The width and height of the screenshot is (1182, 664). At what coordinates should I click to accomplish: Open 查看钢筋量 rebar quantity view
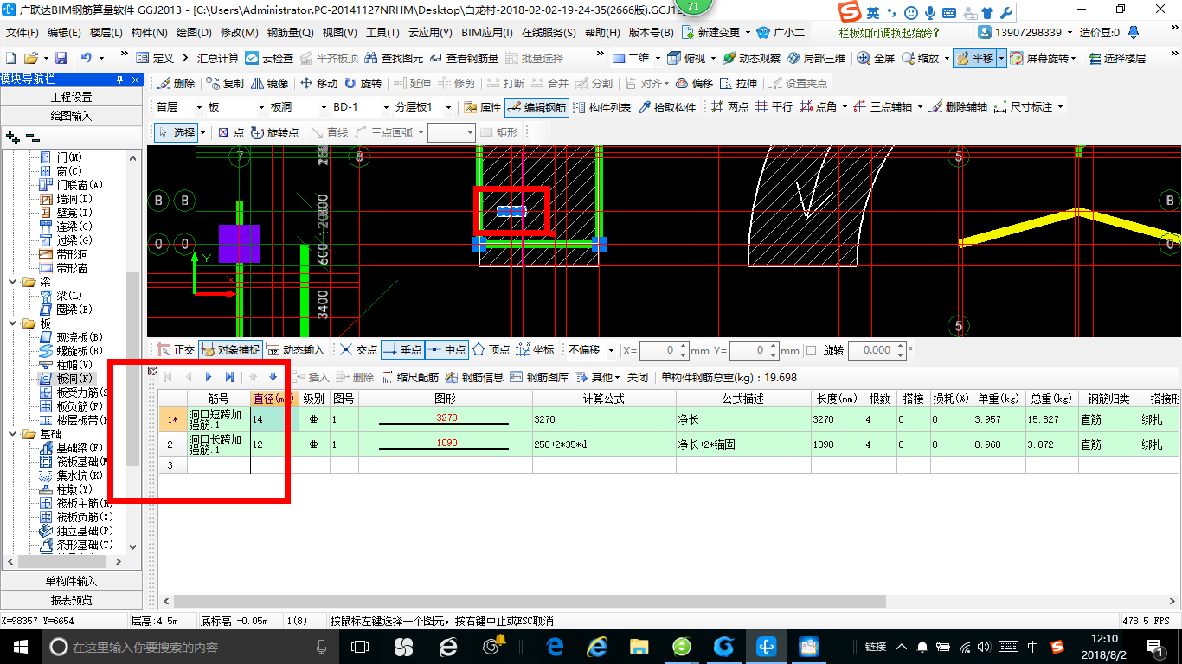pos(464,58)
